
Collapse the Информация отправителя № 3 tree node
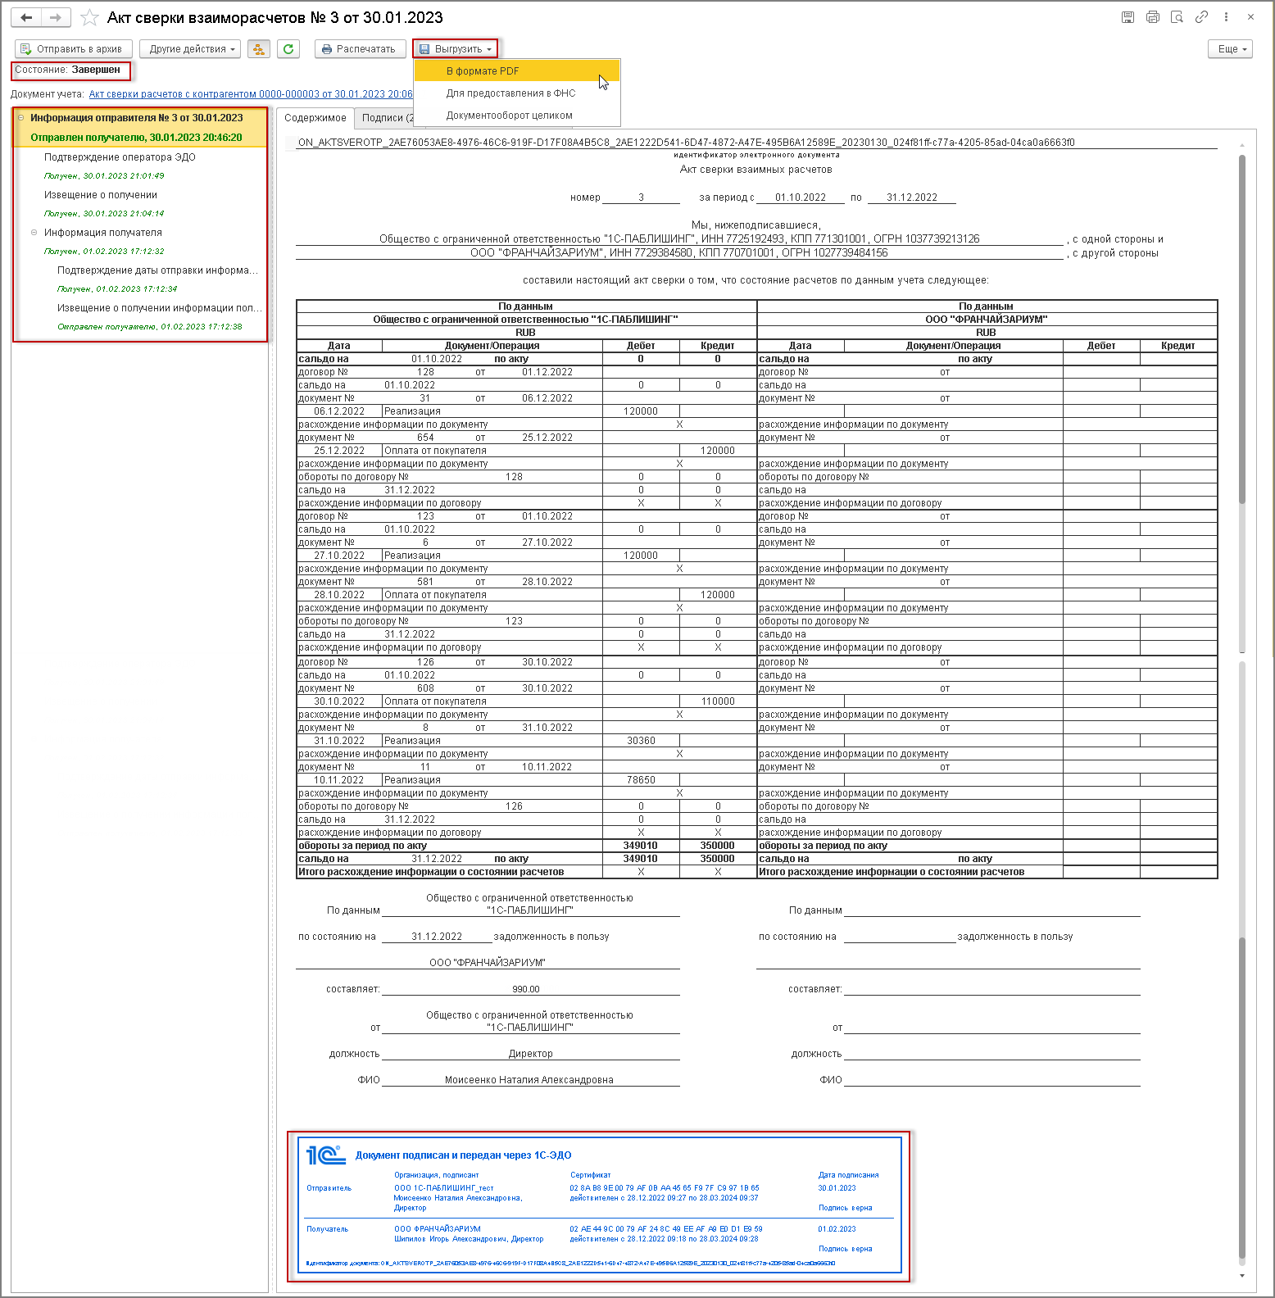coord(21,118)
